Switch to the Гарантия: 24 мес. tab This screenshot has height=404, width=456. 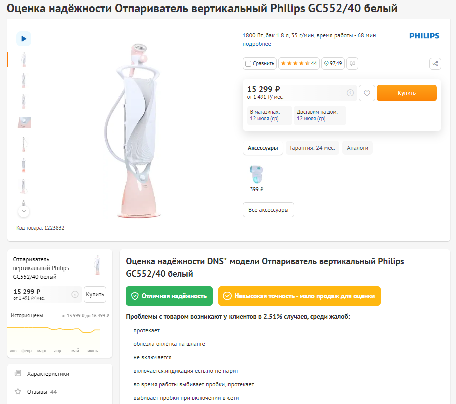312,148
